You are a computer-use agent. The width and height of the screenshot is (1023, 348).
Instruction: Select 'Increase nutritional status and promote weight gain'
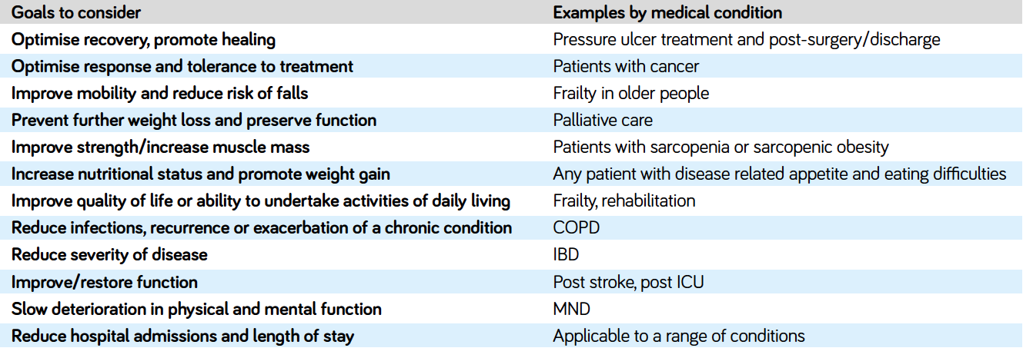[x=201, y=174]
